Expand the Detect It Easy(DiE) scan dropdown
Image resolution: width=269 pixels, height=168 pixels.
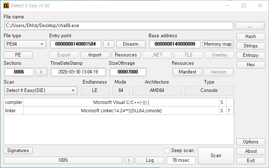click(x=41, y=91)
